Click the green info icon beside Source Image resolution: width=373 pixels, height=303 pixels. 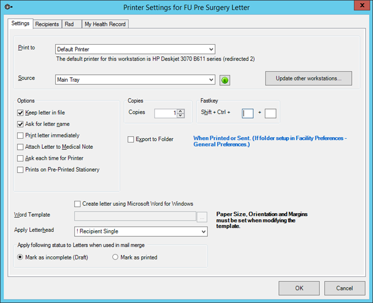tap(224, 80)
